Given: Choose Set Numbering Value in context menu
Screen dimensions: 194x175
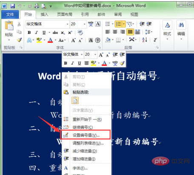Looking at the screenshot, I should click(86, 135).
